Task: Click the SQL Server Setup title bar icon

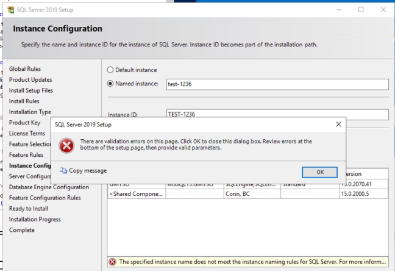Action: [9, 10]
